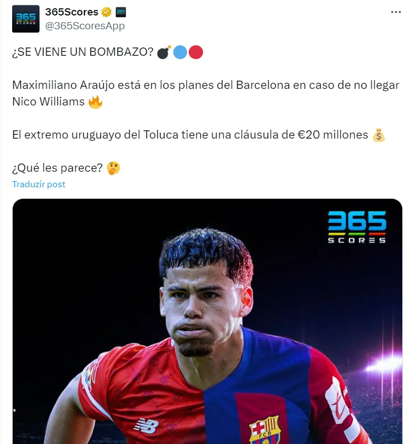
Task: Click the gold verified badge
Action: pyautogui.click(x=107, y=12)
